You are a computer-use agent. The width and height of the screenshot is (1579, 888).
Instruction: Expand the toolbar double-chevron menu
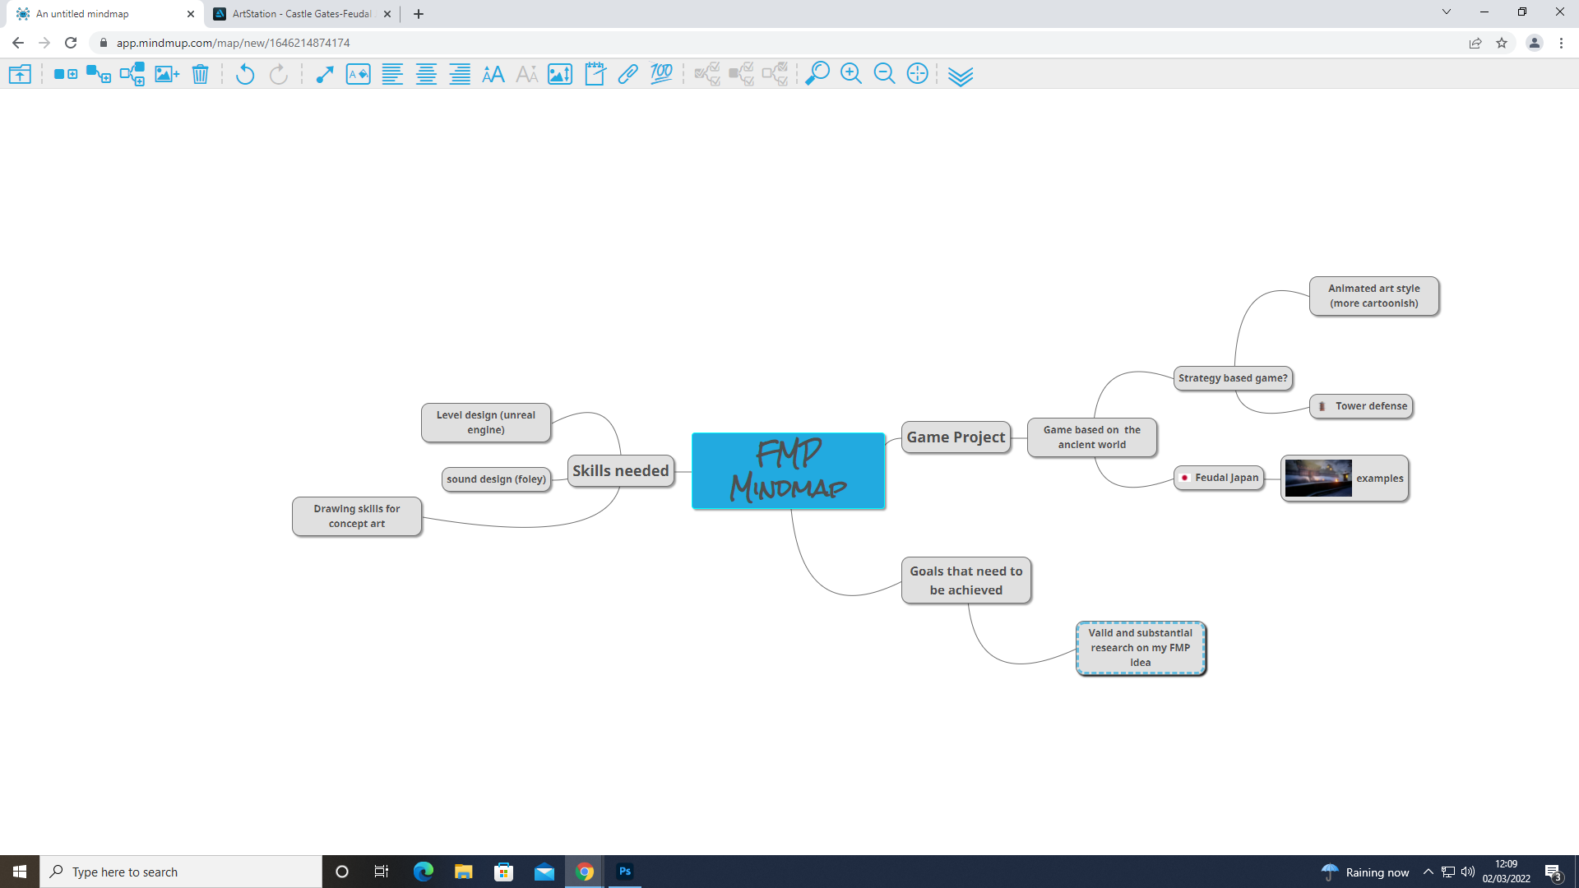point(960,76)
